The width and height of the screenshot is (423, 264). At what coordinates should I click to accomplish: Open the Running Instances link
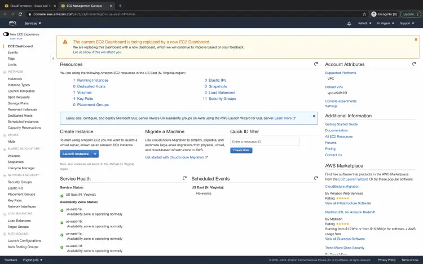93,80
